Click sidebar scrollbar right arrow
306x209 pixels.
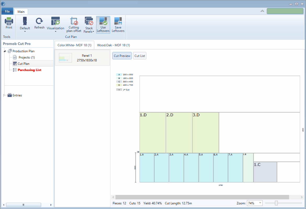(51, 205)
